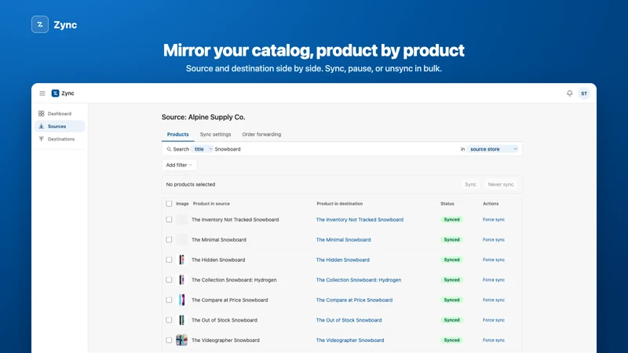
Task: Switch to the Products tab
Action: [178, 134]
